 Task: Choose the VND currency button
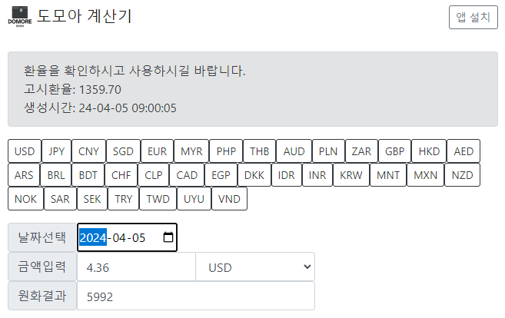[229, 199]
